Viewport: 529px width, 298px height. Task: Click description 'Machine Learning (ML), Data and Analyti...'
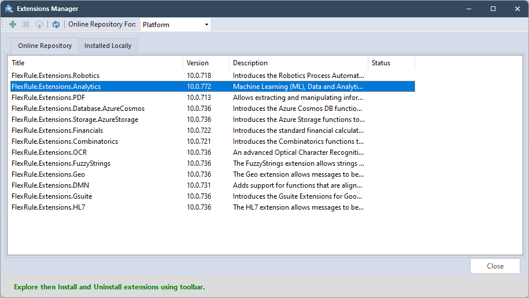coord(298,87)
